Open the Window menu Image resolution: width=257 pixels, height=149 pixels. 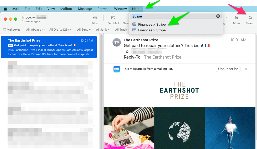pyautogui.click(x=120, y=9)
